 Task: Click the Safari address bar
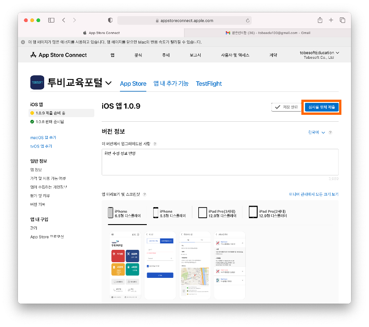(x=184, y=21)
